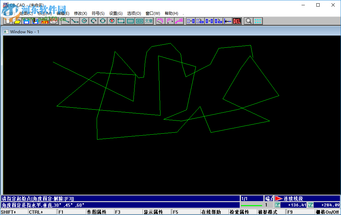Choose the hatch fill tool
This screenshot has height=215, width=341.
(130, 21)
